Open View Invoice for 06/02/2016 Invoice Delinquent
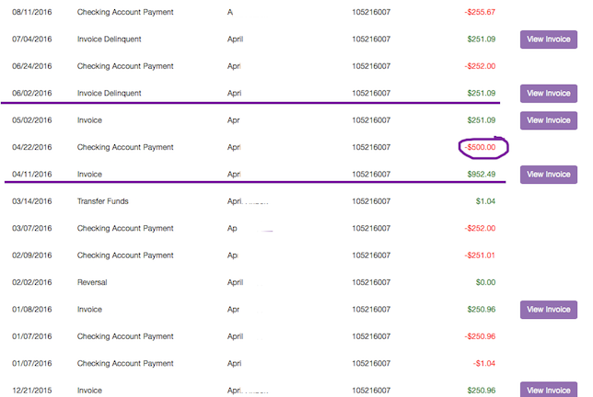The height and width of the screenshot is (397, 593). [x=548, y=94]
